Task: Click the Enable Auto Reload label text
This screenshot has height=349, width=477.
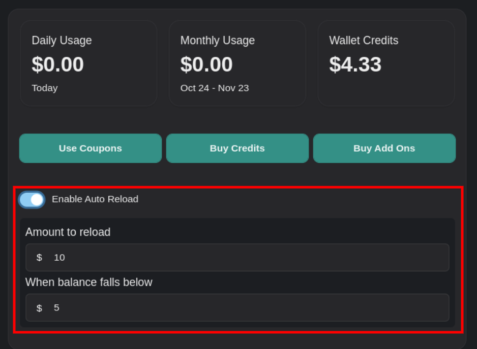Action: (95, 199)
